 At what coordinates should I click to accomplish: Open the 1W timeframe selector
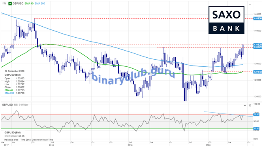(4, 3)
